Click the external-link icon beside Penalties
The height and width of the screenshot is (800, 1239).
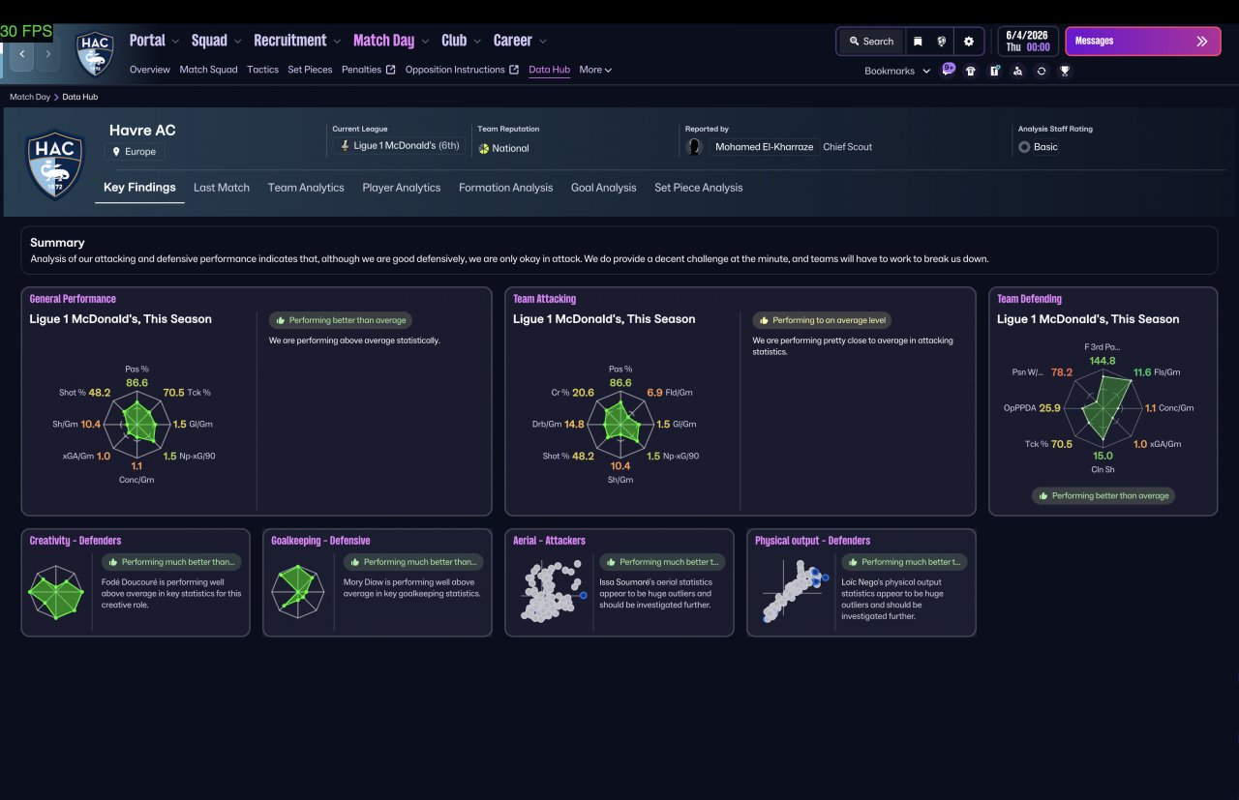click(391, 70)
